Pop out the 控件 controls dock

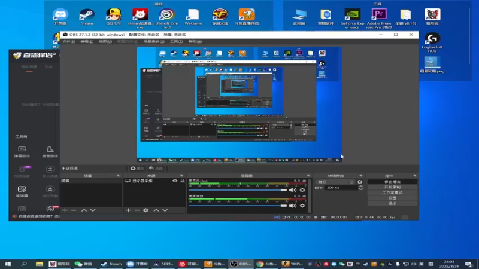414,176
